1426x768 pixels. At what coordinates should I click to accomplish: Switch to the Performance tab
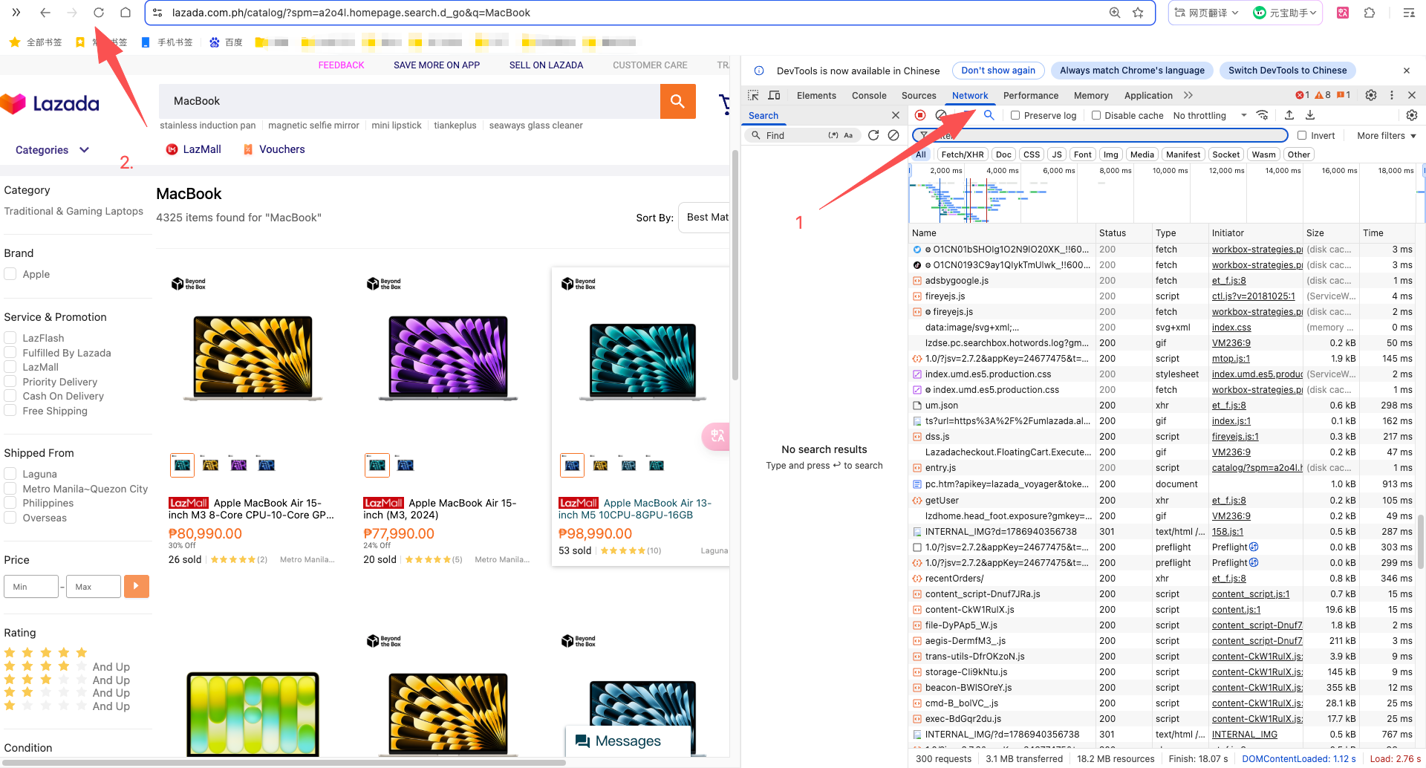(x=1031, y=95)
